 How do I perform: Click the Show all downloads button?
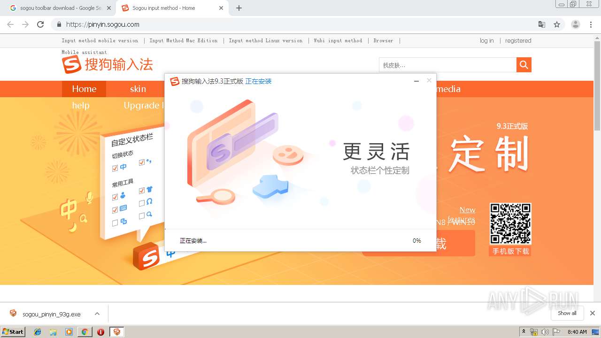tap(567, 313)
